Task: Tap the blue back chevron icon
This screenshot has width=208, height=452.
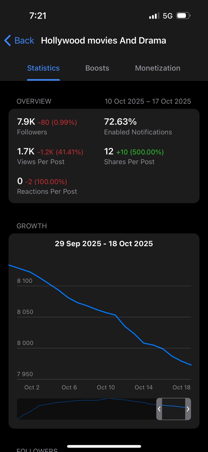Action: point(8,40)
